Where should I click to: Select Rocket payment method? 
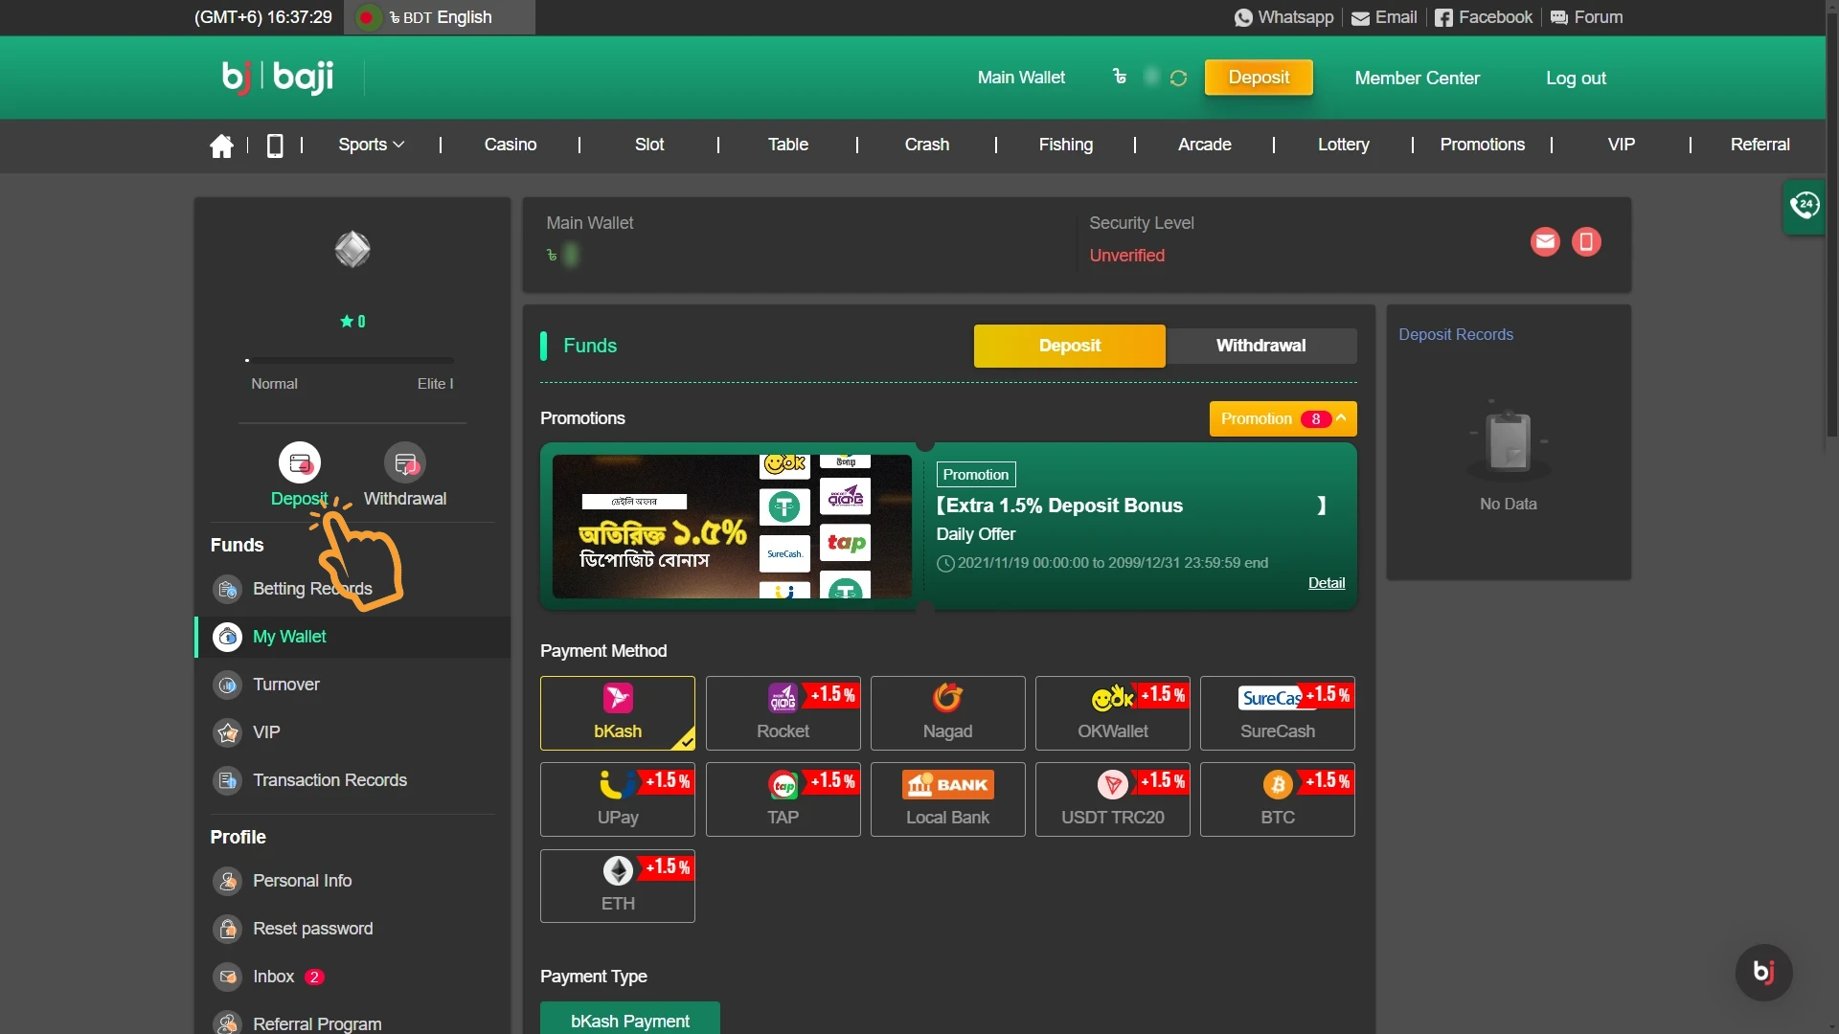(783, 713)
